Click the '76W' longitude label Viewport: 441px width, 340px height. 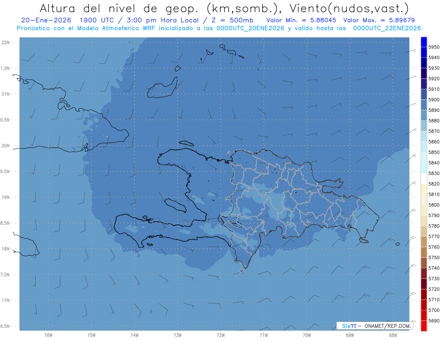pos(48,335)
